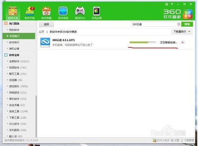The width and height of the screenshot is (198, 146).
Task: Click the 360云盘 description text line
Action: click(x=72, y=45)
